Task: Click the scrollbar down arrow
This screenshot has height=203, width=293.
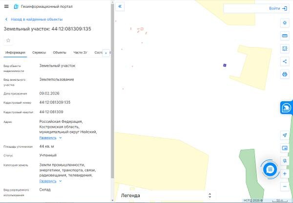Action: 112,201
